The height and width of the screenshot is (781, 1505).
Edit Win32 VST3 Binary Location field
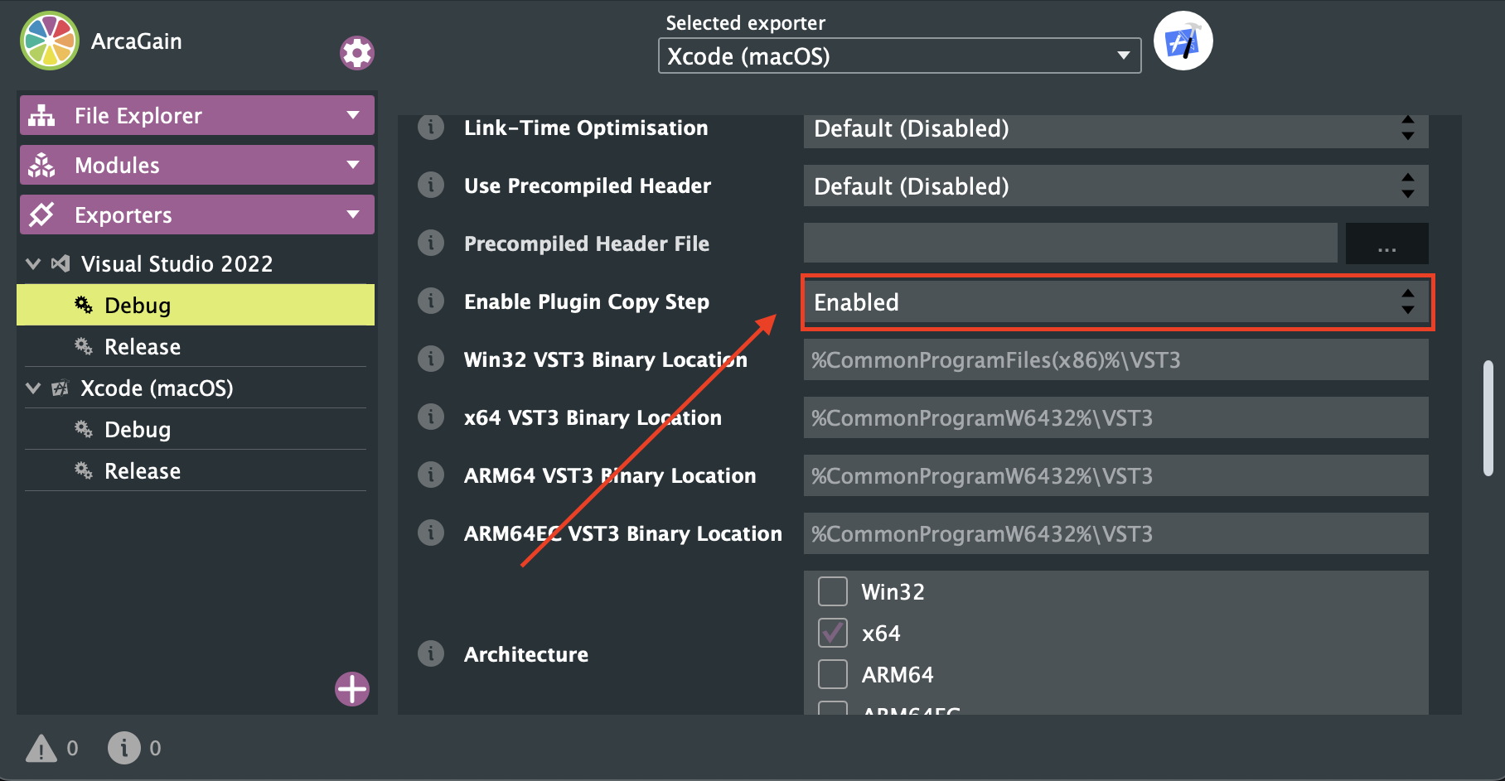[x=1115, y=359]
